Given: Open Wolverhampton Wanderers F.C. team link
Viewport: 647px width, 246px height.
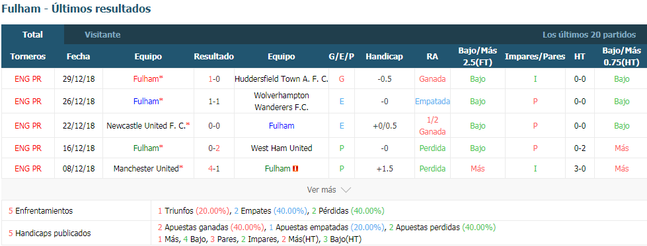Looking at the screenshot, I should [282, 101].
